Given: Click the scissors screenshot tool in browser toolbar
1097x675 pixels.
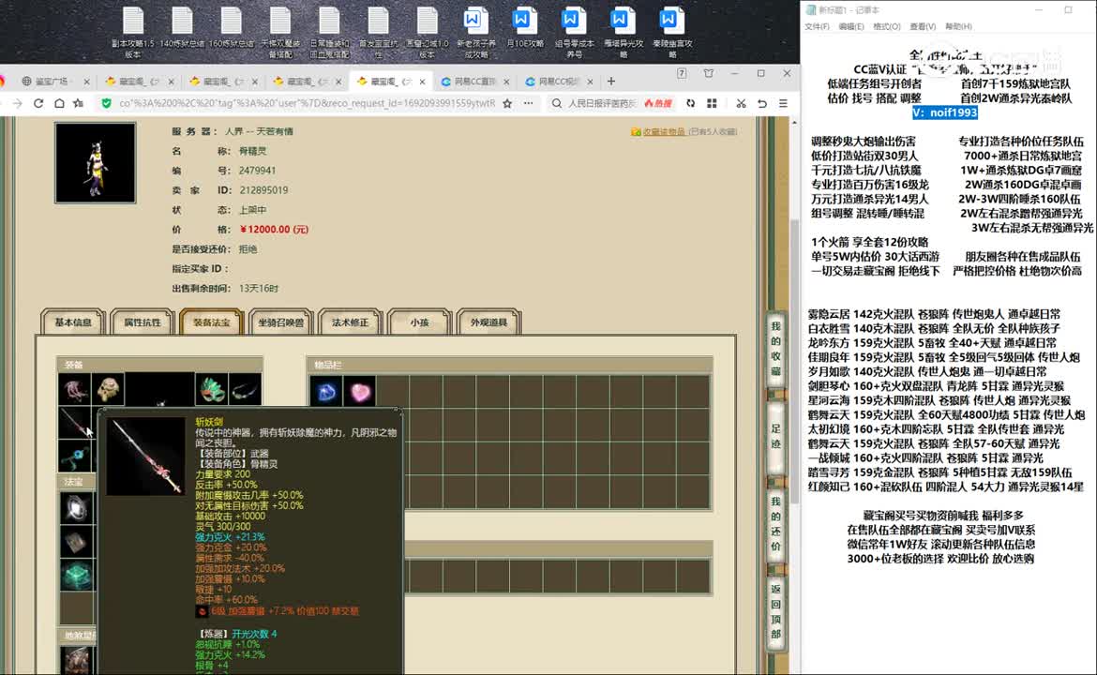Looking at the screenshot, I should tap(741, 103).
